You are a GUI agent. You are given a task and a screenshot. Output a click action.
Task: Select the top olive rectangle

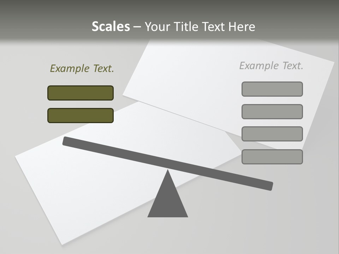pyautogui.click(x=81, y=93)
